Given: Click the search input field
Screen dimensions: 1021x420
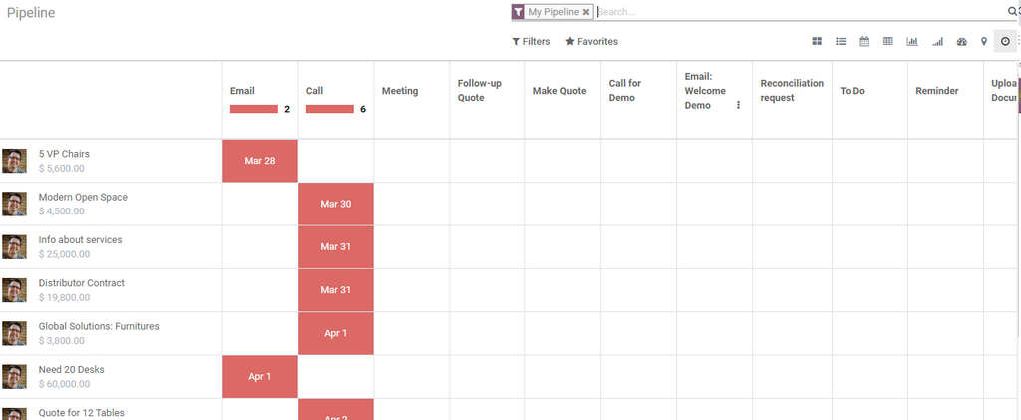Looking at the screenshot, I should [798, 12].
